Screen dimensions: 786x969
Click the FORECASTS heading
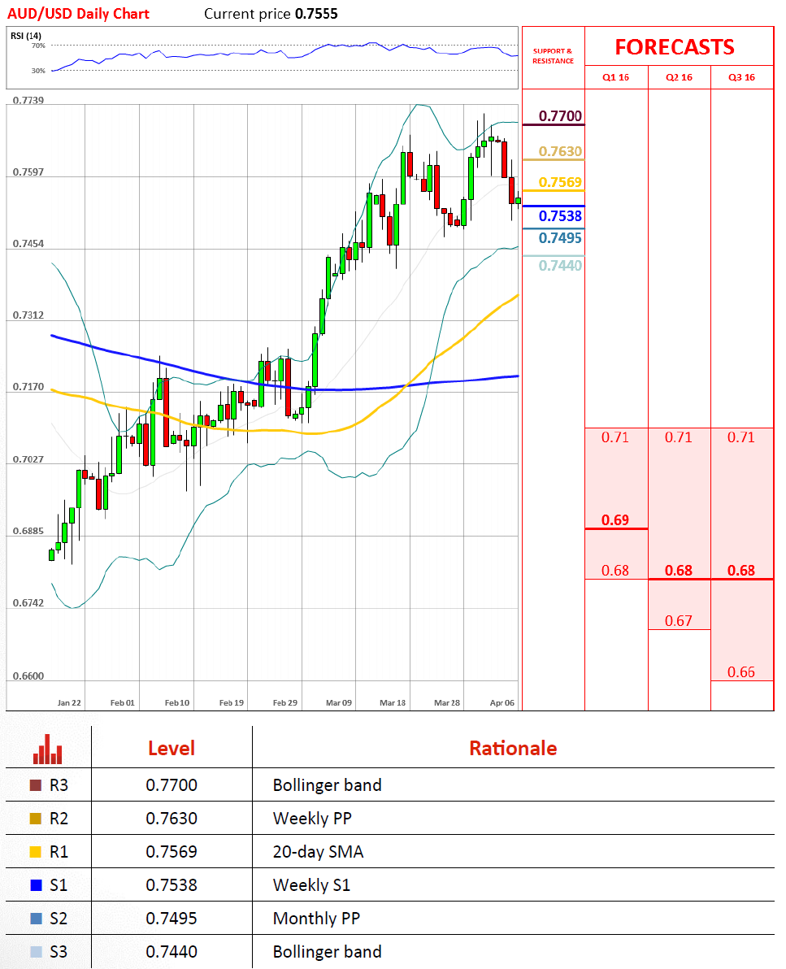pos(674,46)
